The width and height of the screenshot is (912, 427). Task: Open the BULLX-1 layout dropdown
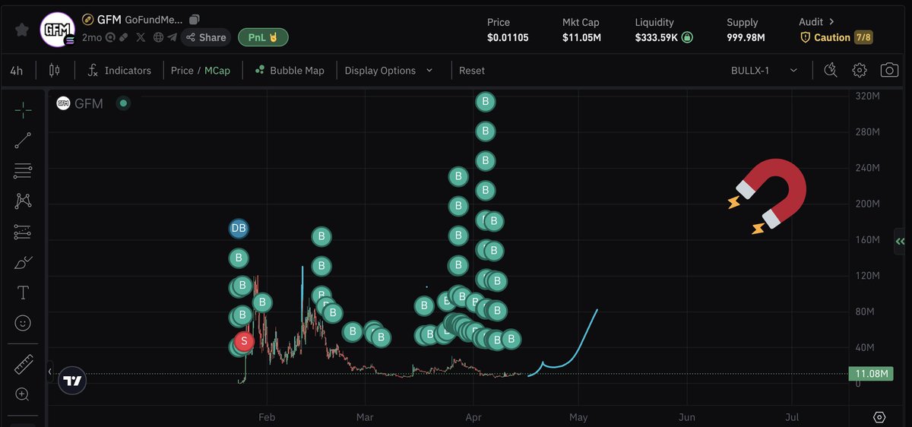[764, 71]
